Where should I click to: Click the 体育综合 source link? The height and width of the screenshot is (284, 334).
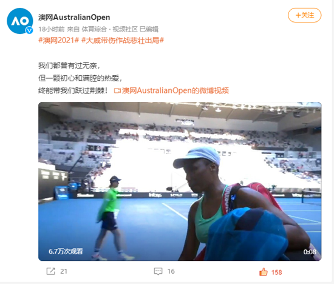pos(94,29)
